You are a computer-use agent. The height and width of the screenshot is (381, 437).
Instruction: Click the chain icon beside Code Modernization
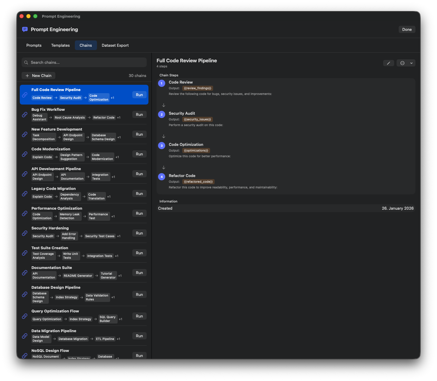25,154
